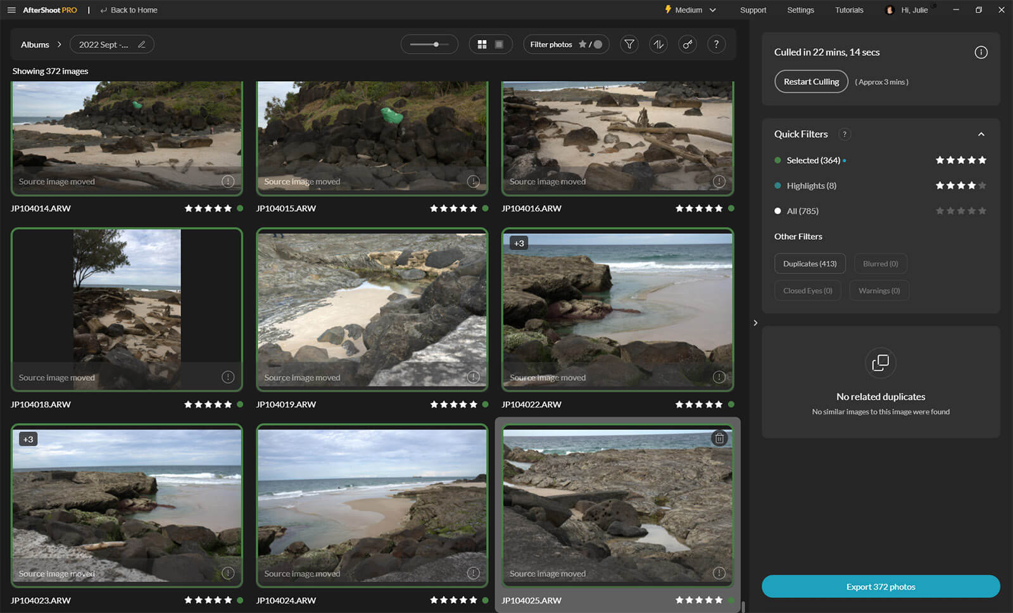Click culling info icon beside 'Culled in 22 mins'
Image resolution: width=1013 pixels, height=613 pixels.
pos(981,53)
